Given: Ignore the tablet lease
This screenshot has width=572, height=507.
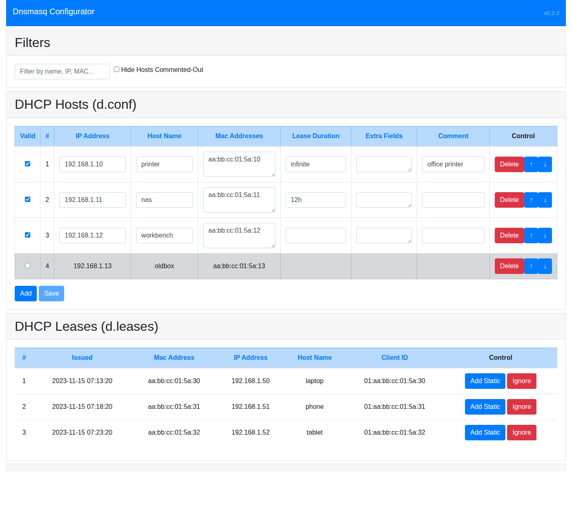Looking at the screenshot, I should [522, 433].
